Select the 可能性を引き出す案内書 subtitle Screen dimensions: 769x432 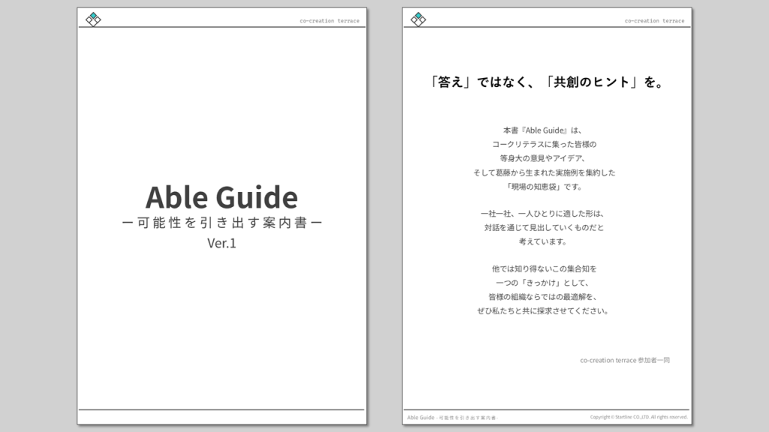pos(221,223)
